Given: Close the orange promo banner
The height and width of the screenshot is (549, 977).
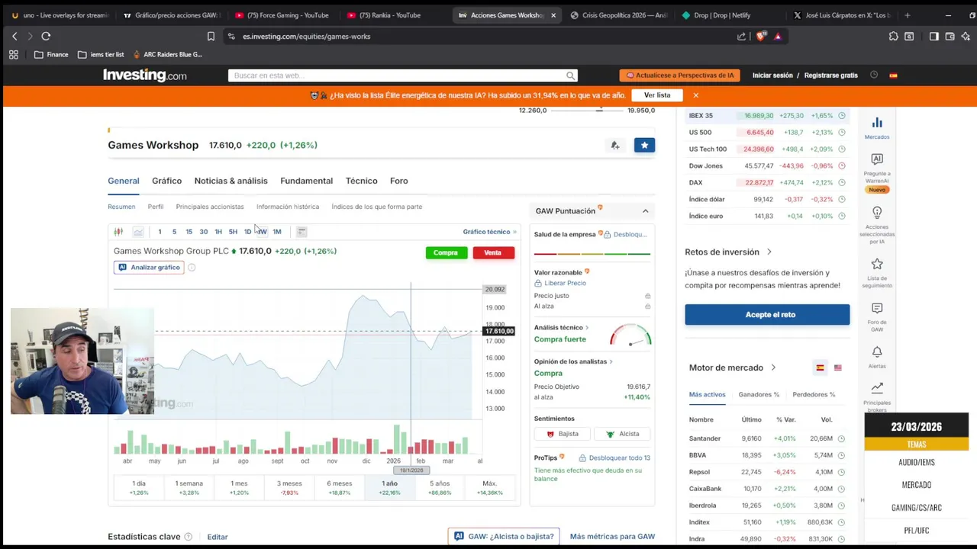Looking at the screenshot, I should 695,95.
